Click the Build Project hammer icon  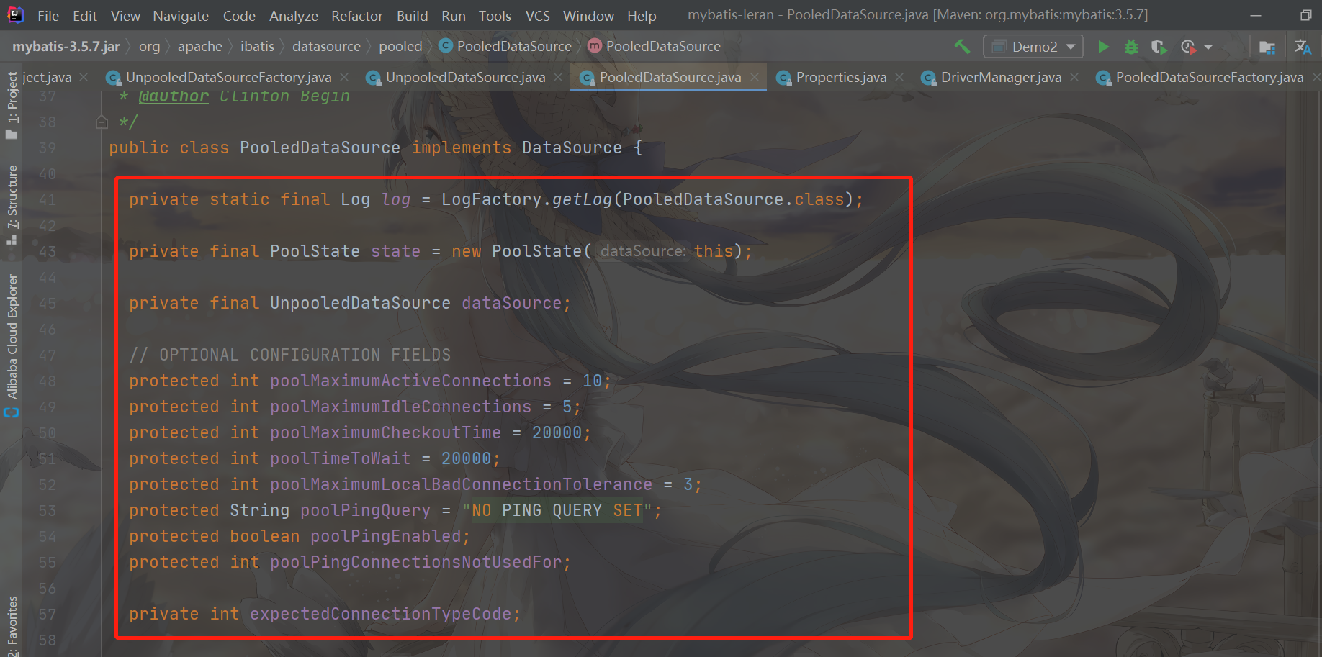(x=962, y=47)
